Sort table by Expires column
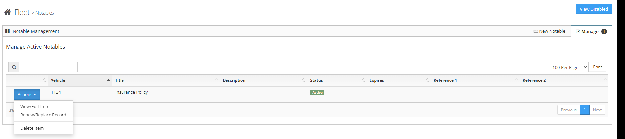 coord(398,80)
